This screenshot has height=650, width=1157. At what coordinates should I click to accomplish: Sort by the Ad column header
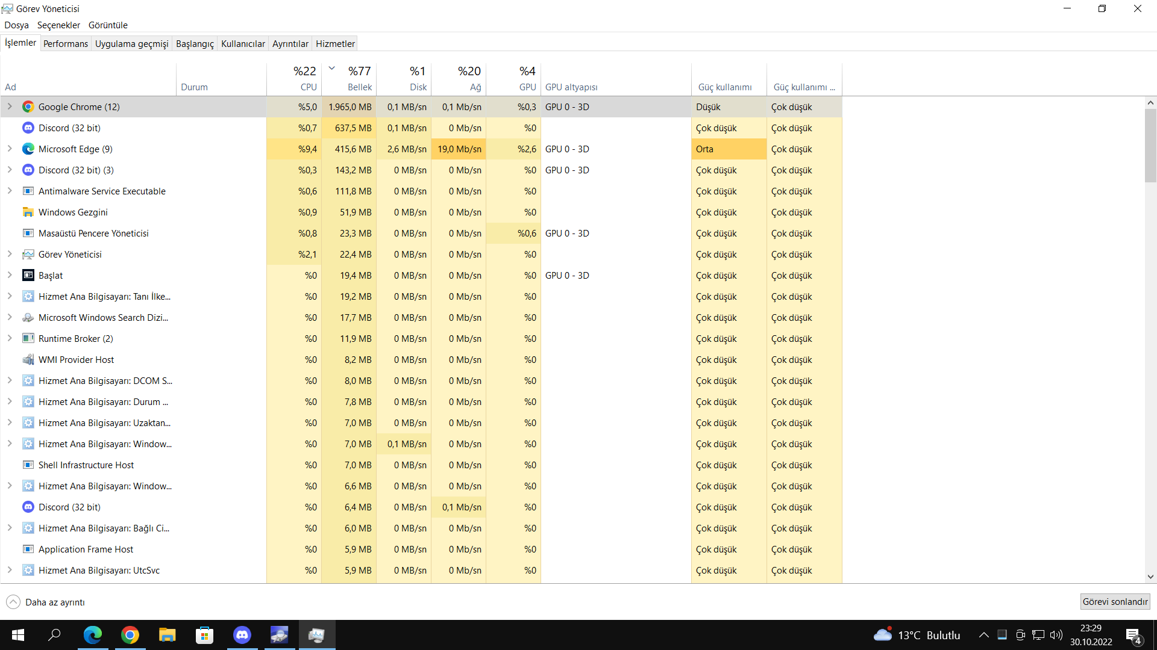click(89, 79)
